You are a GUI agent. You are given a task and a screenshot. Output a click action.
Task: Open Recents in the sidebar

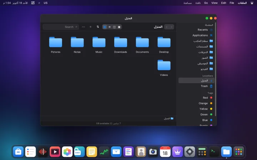(x=197, y=30)
